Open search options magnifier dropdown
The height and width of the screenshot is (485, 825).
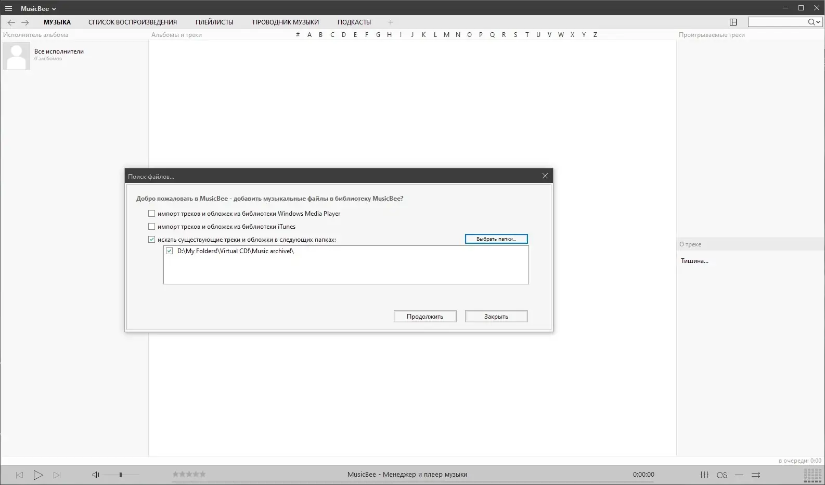point(814,22)
